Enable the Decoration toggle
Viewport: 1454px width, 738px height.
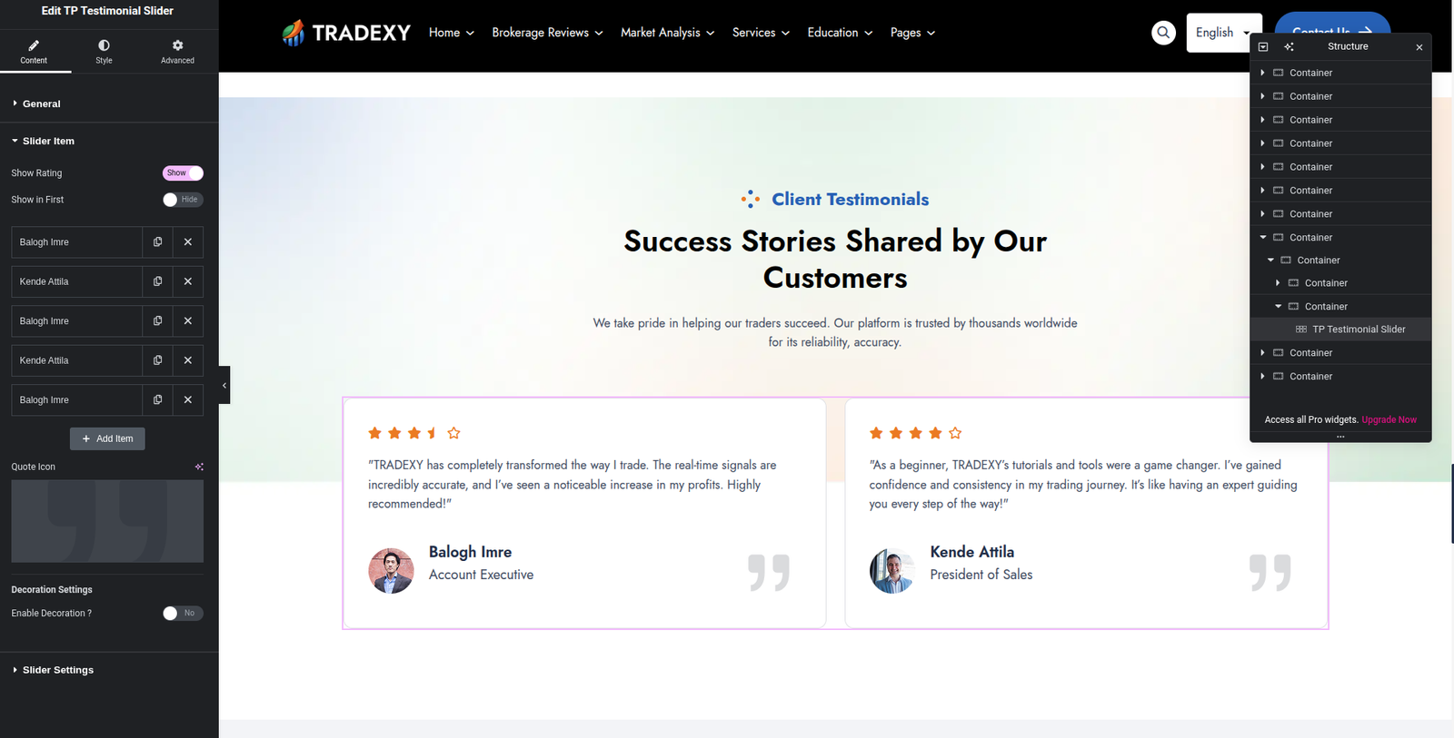183,614
